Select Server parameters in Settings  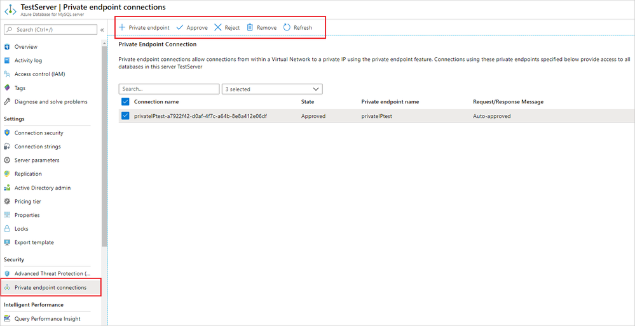(37, 160)
